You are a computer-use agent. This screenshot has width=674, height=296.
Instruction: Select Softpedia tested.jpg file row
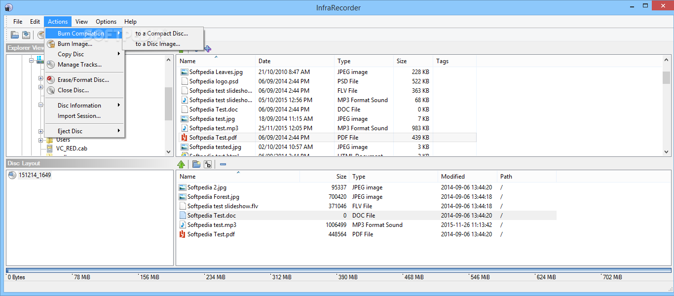pos(328,147)
